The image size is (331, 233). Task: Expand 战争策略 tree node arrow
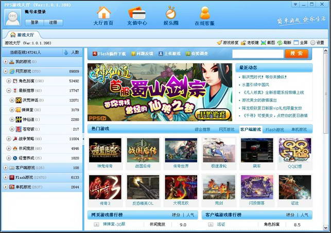[x=9, y=139]
